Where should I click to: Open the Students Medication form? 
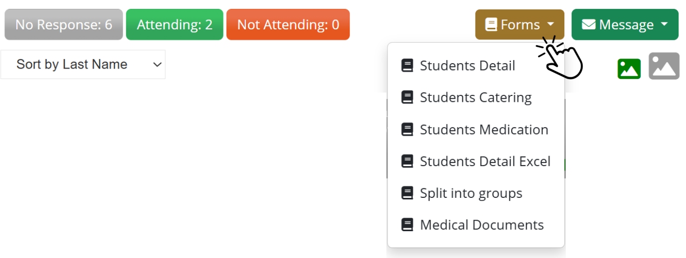pyautogui.click(x=484, y=130)
